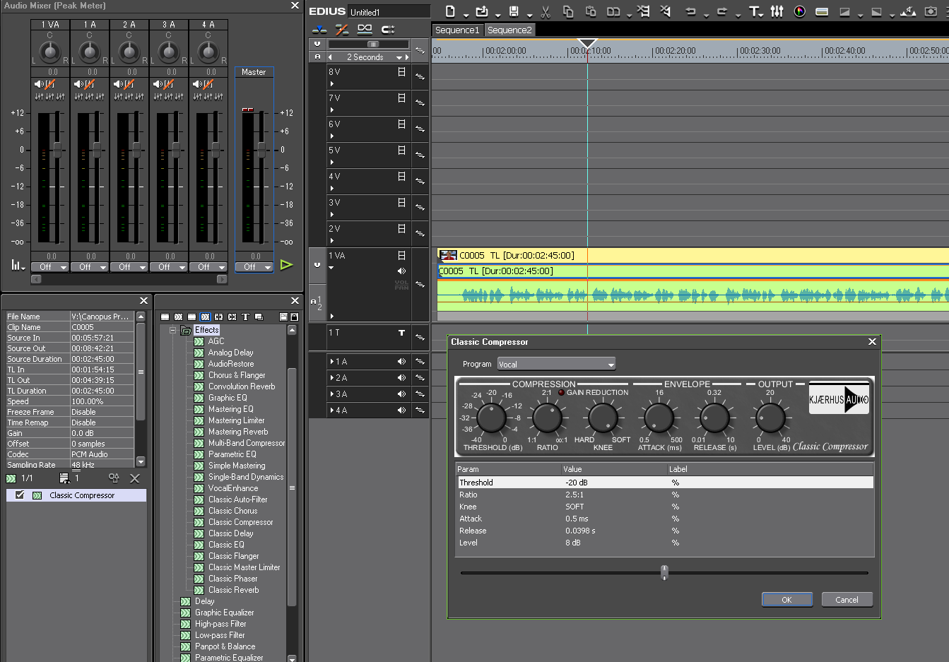Screen dimensions: 949x662
Task: Click the Save Project floppy icon
Action: click(514, 11)
